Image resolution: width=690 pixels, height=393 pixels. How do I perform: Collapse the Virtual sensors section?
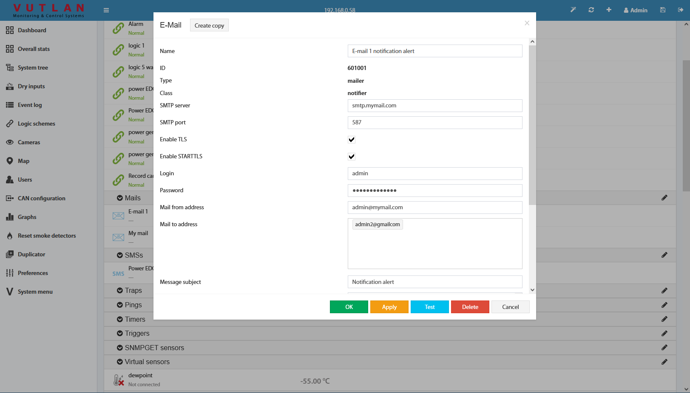(119, 362)
